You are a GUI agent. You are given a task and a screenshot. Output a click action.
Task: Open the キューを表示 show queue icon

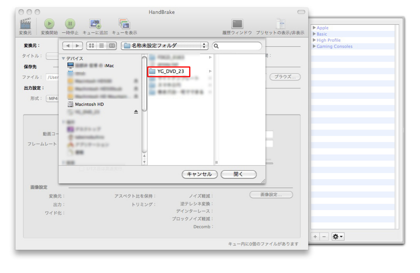pos(124,24)
